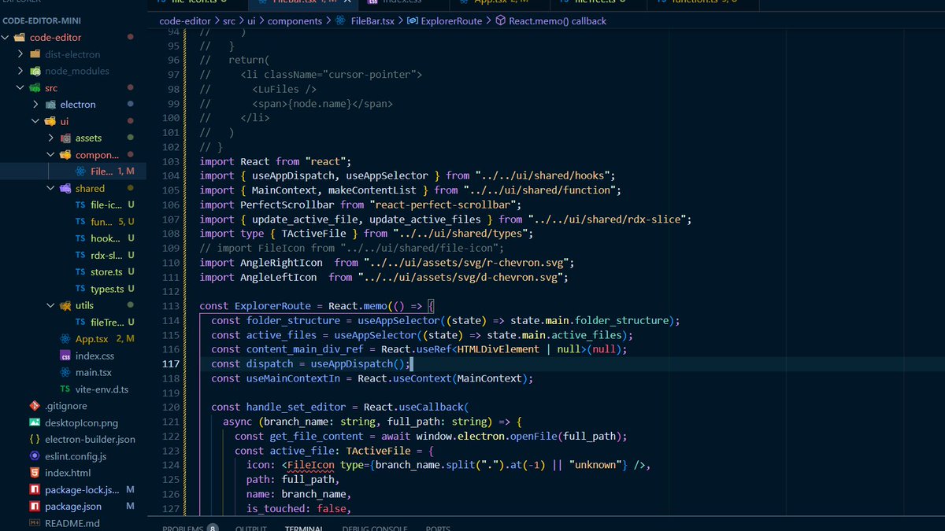This screenshot has width=945, height=531.
Task: Open the components breadcrumb segment
Action: [x=295, y=21]
